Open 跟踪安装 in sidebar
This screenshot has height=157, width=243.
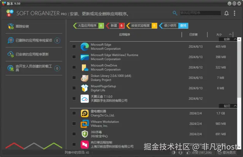[x=34, y=26]
